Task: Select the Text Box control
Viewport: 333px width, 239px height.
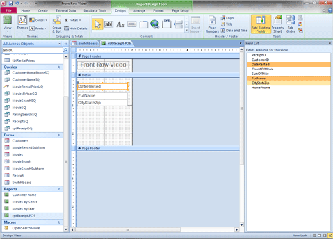Action: (109, 24)
